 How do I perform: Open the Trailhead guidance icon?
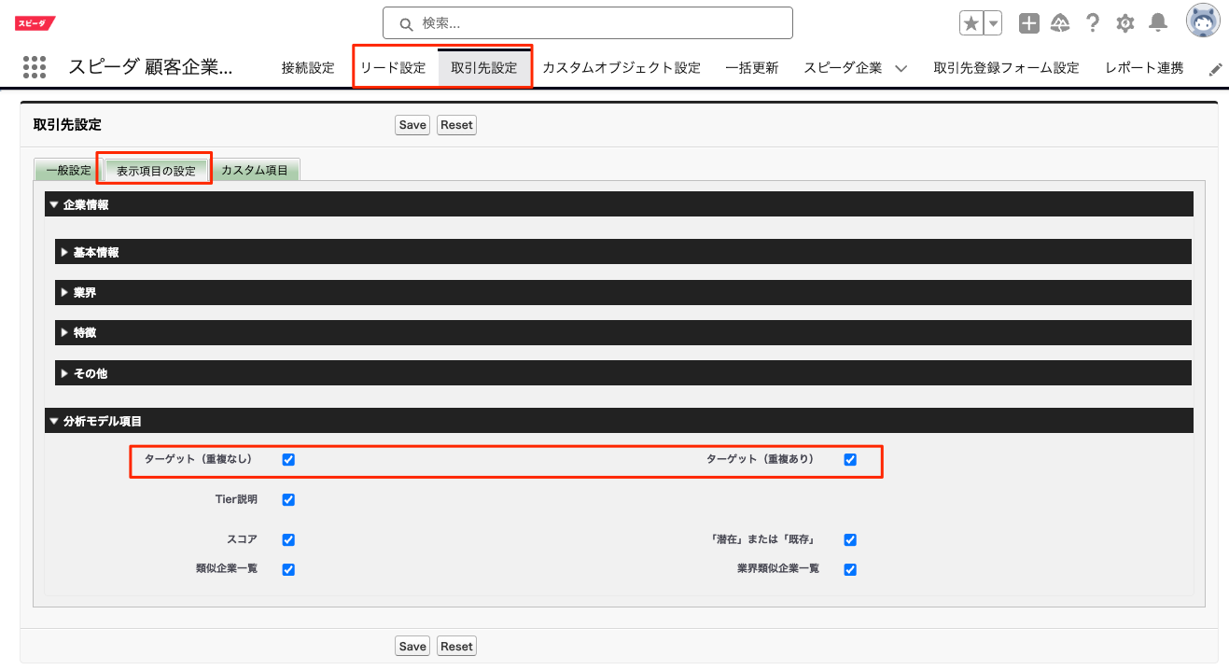click(x=1060, y=23)
